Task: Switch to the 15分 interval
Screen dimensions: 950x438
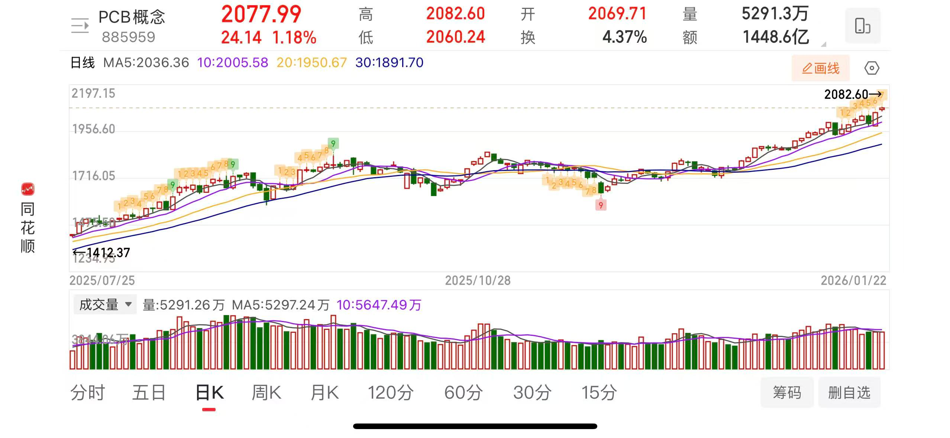Action: pos(602,391)
